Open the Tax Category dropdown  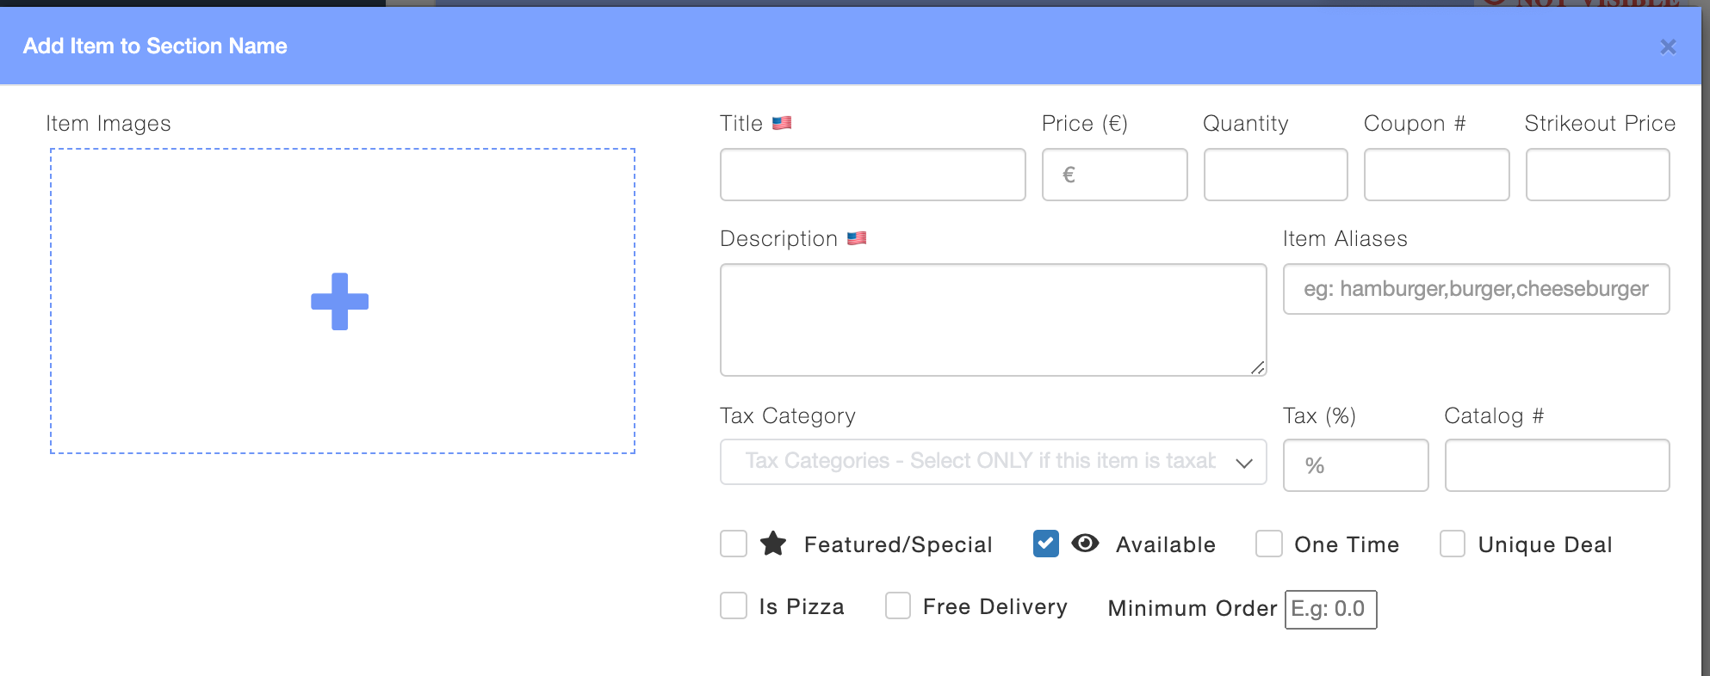(993, 462)
